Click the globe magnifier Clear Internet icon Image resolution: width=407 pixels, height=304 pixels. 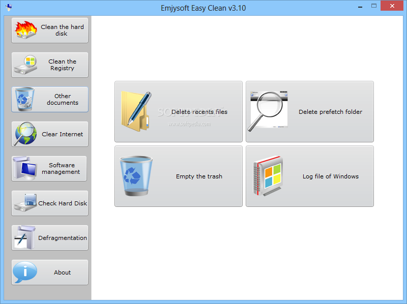pos(25,134)
